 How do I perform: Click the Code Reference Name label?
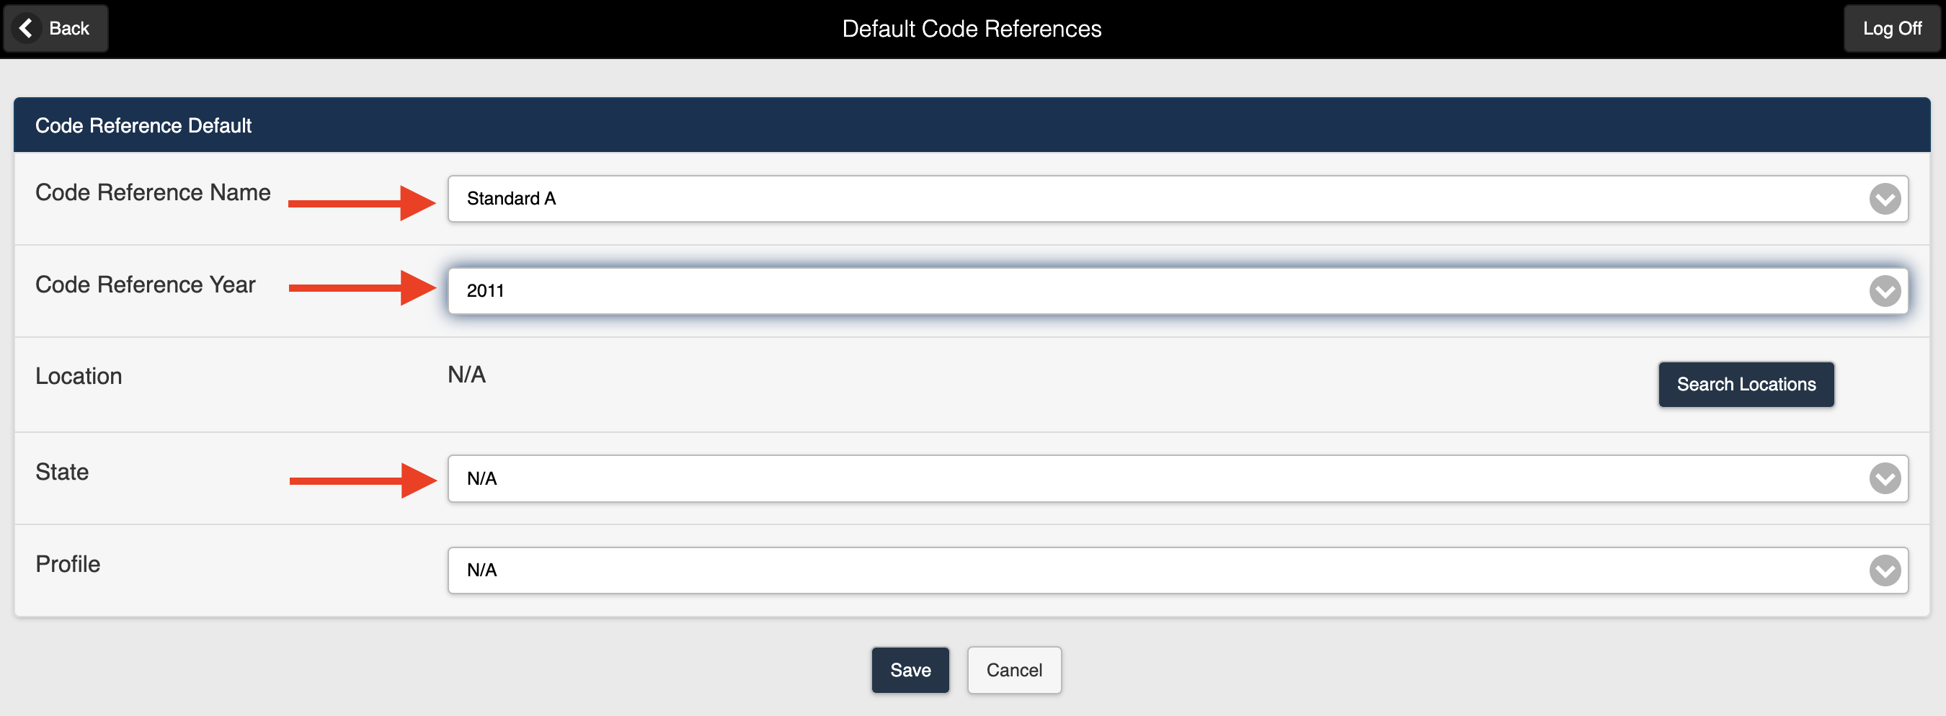pyautogui.click(x=153, y=192)
